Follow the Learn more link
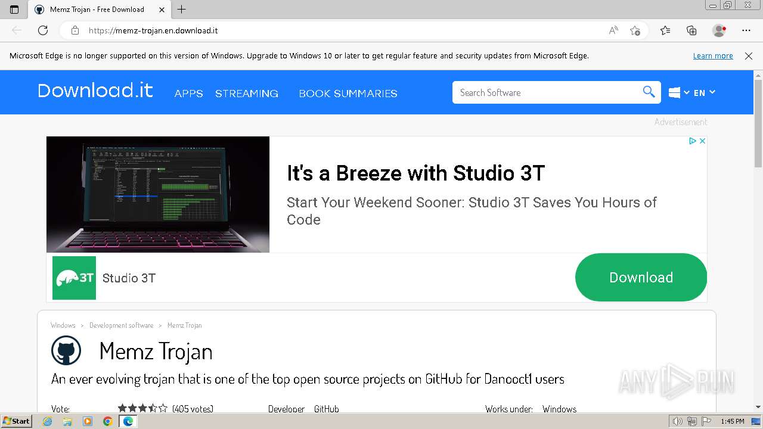Viewport: 763px width, 429px height. pyautogui.click(x=713, y=56)
